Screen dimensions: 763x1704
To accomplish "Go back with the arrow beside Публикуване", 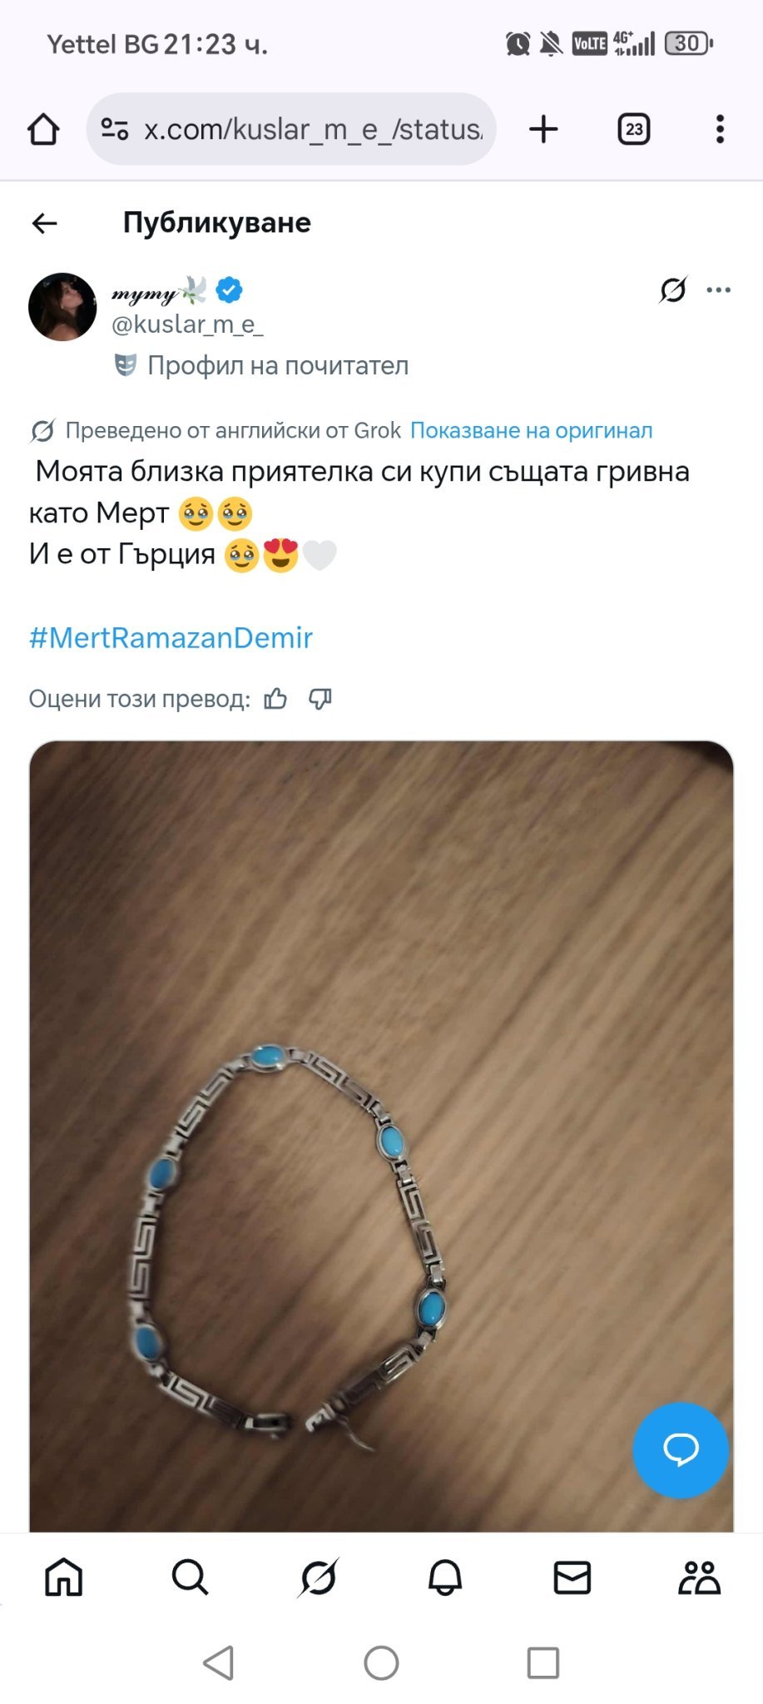I will pos(45,223).
